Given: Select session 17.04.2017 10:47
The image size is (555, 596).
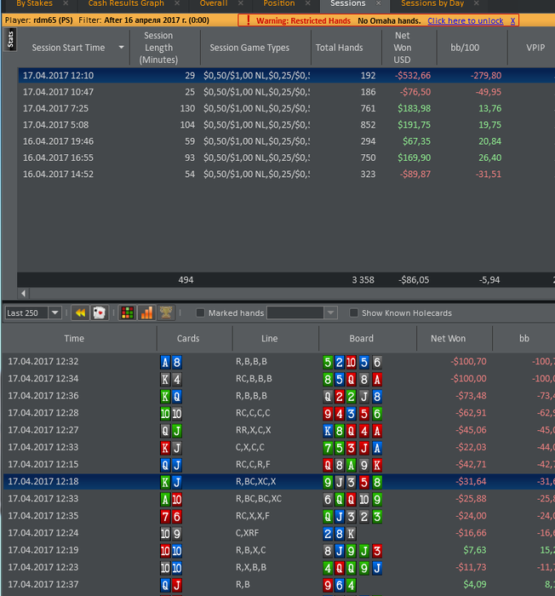Looking at the screenshot, I should click(286, 92).
